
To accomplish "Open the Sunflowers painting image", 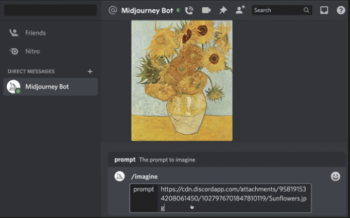I will pyautogui.click(x=182, y=81).
